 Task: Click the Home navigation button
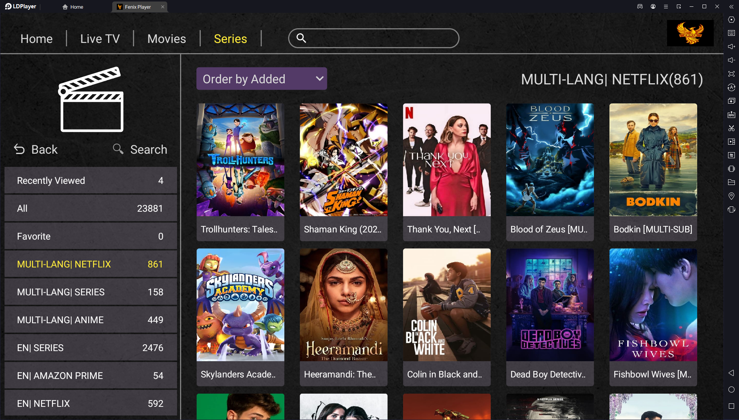[x=36, y=38]
